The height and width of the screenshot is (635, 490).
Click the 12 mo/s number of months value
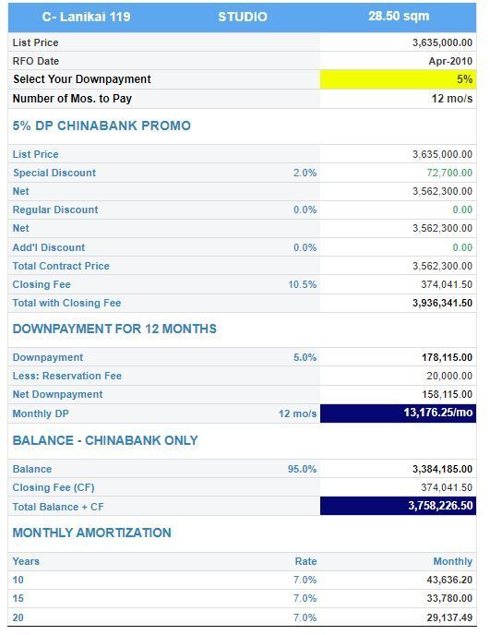(451, 99)
